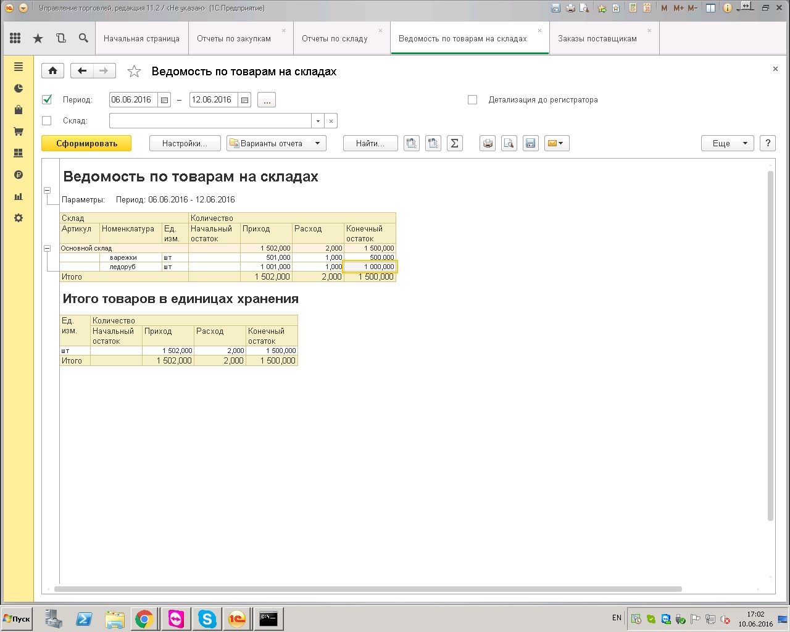Click the print report icon
The image size is (790, 632).
[488, 143]
